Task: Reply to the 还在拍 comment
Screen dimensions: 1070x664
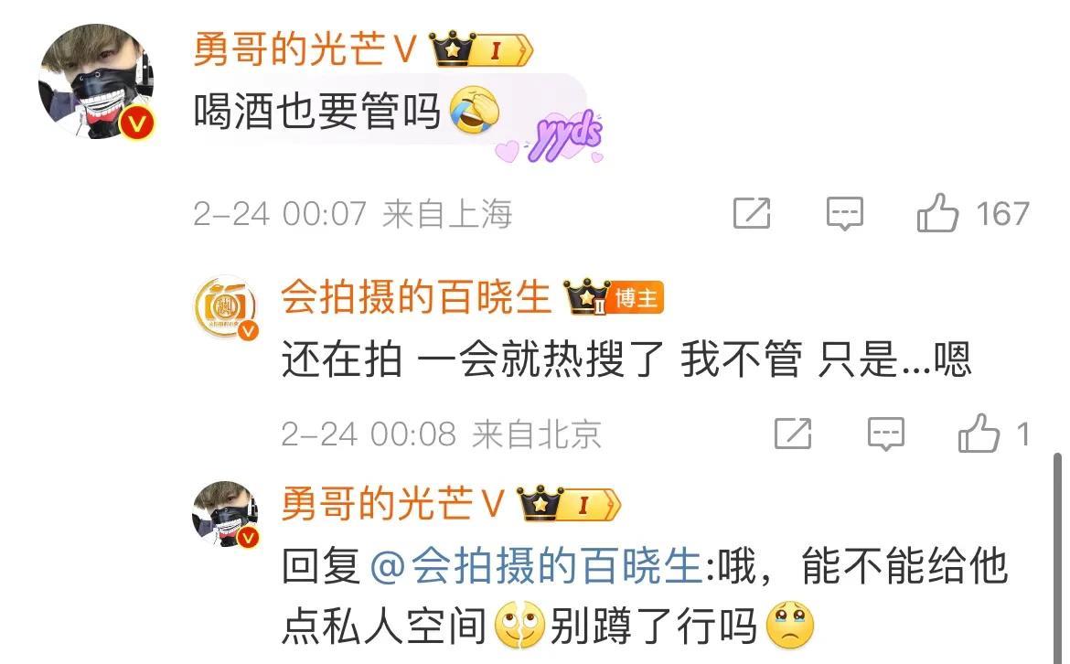Action: (x=886, y=434)
